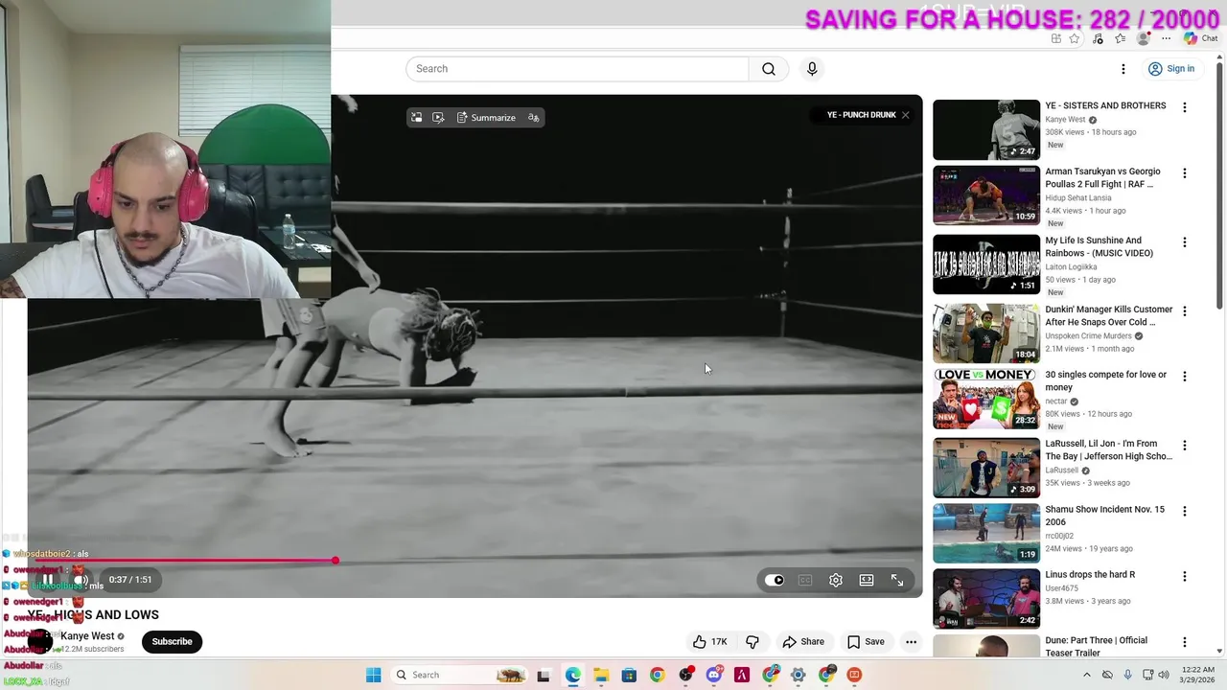The height and width of the screenshot is (690, 1227).
Task: Open options menu for Shamu Show Incident video
Action: pyautogui.click(x=1185, y=512)
